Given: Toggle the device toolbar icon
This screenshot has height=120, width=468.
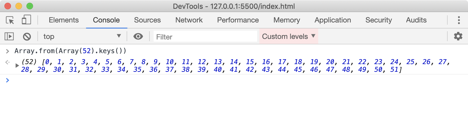Looking at the screenshot, I should (26, 20).
